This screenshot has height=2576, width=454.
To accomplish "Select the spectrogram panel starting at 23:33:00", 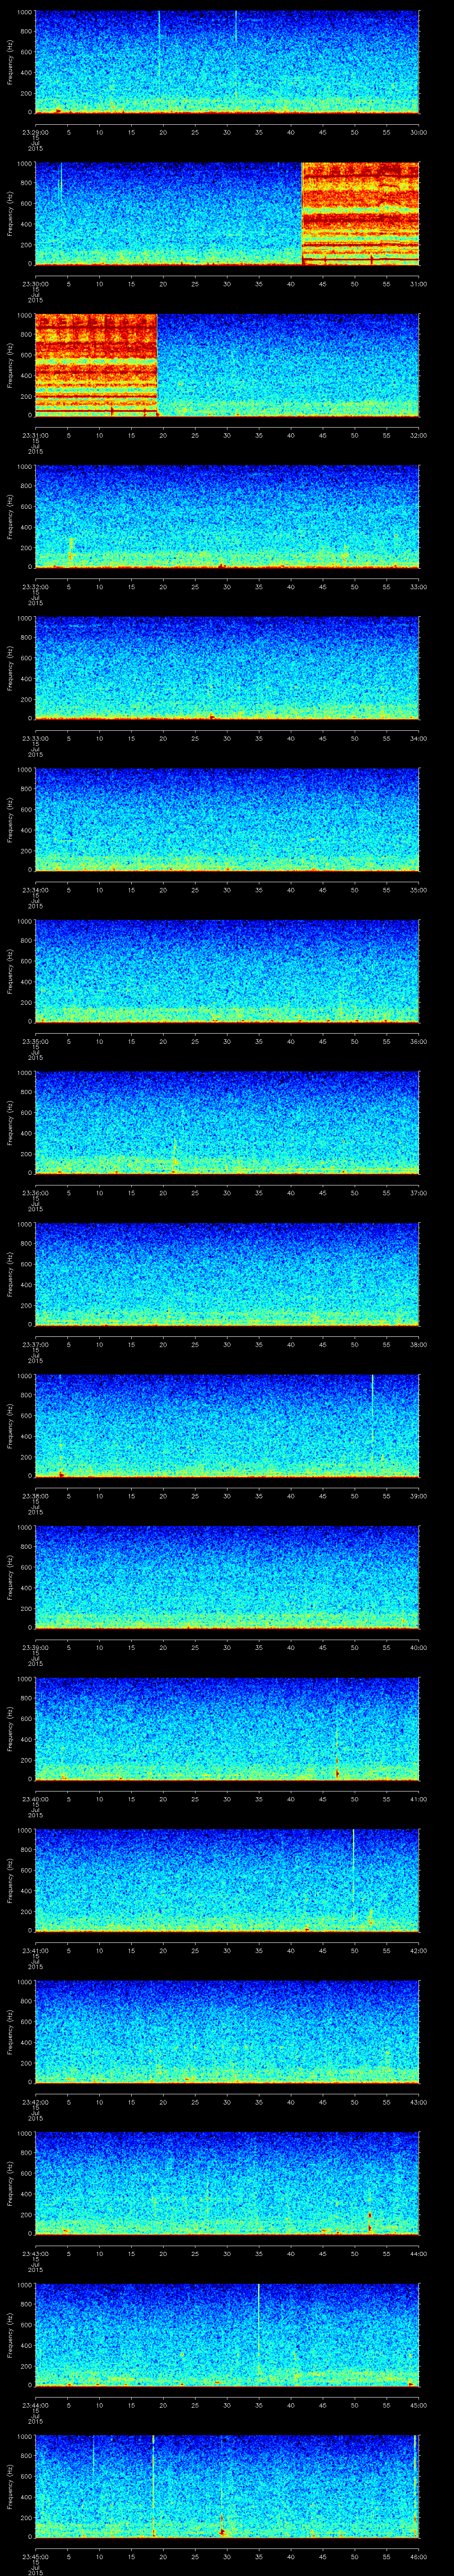I will (227, 668).
